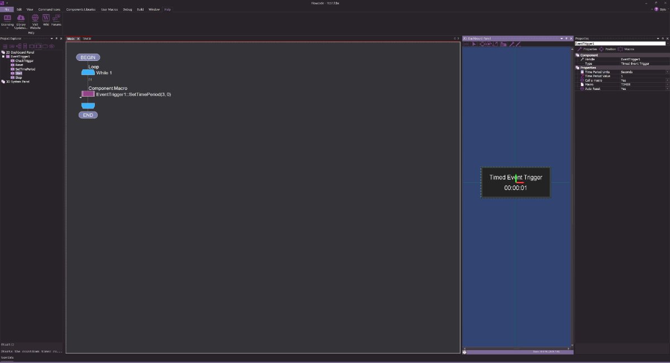Click the Loop While 1 flowchart icon
Screen dimensions: 670x363
[x=88, y=73]
